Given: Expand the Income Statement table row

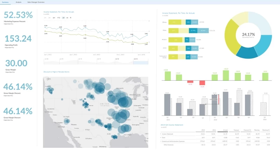Looking at the screenshot, I should (161, 134).
